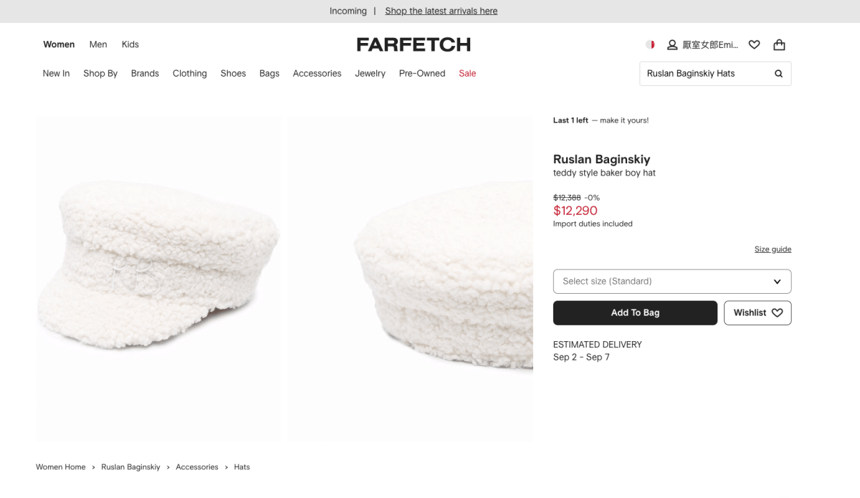Viewport: 860px width, 498px height.
Task: Click the FARFETCH logo
Action: 414,44
